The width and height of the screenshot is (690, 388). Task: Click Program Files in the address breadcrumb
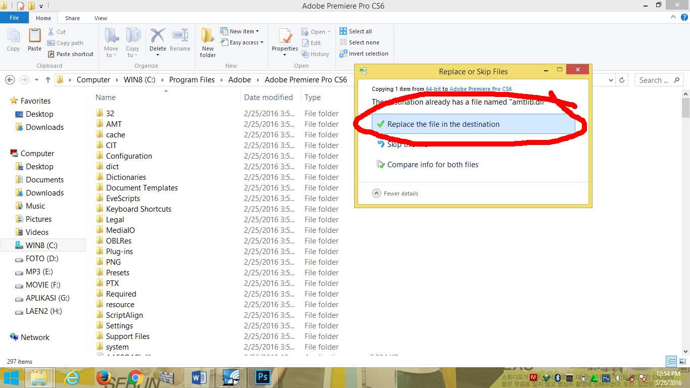pos(192,80)
